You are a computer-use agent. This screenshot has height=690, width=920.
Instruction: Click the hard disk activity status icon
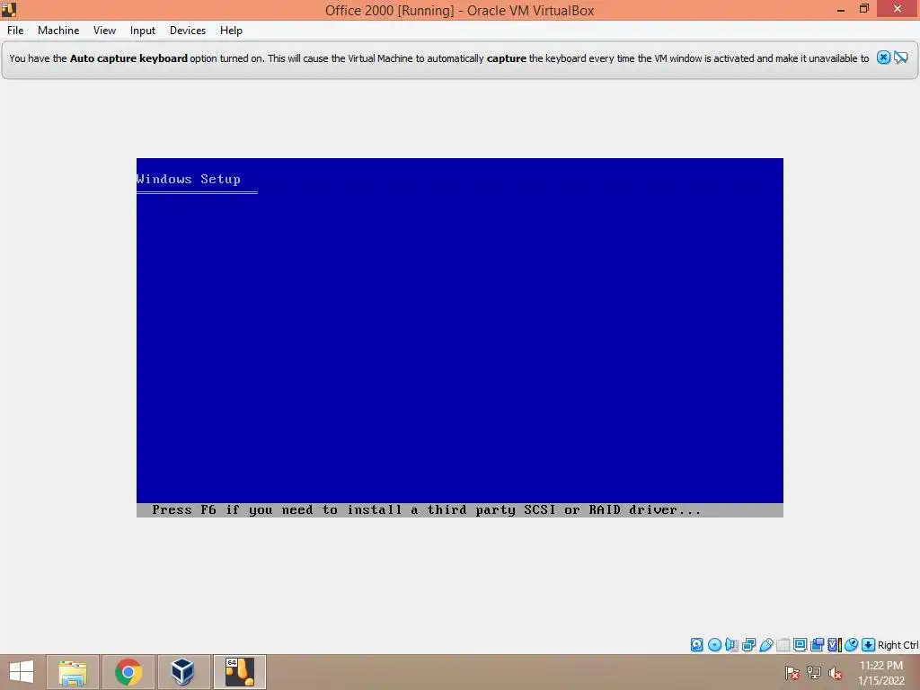[696, 645]
